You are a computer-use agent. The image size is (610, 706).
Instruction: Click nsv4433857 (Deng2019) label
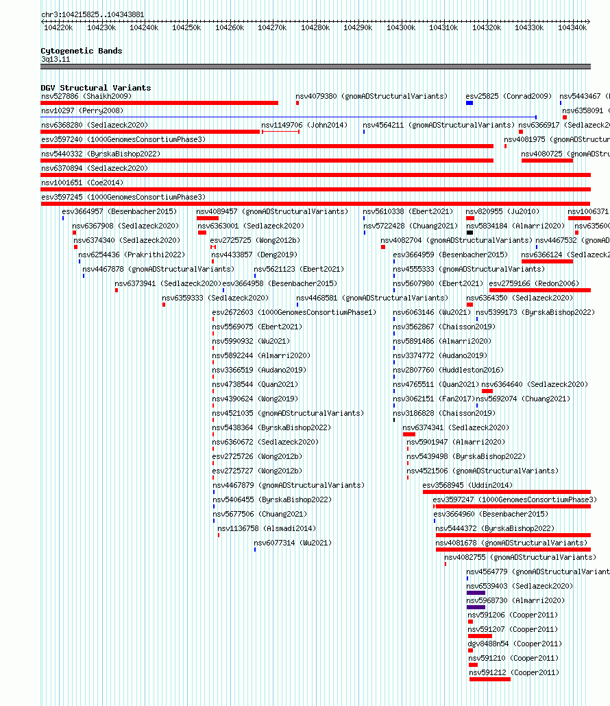coord(254,255)
